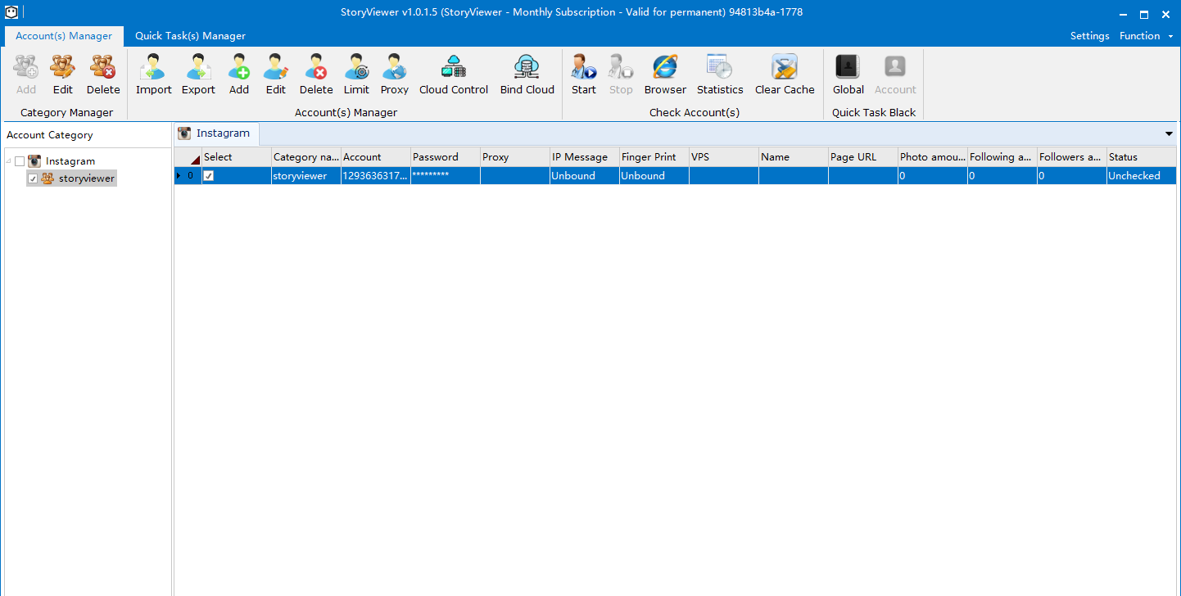This screenshot has width=1181, height=596.
Task: Click the Unchecked status cell
Action: 1141,176
